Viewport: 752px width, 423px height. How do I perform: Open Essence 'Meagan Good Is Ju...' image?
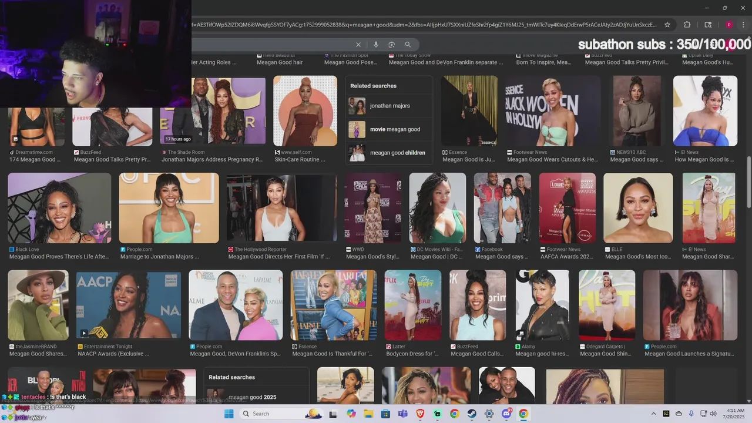coord(469,111)
